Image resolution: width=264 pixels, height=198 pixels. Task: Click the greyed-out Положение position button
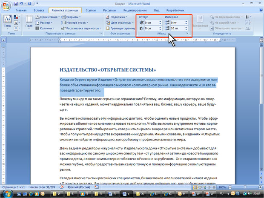(200, 23)
